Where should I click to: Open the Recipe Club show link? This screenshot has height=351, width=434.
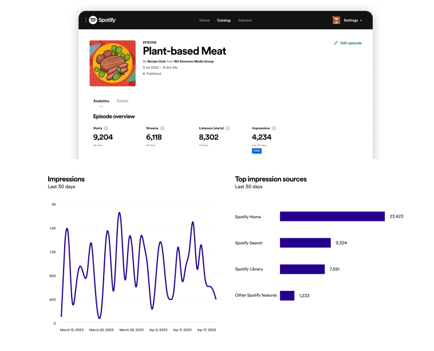(x=156, y=61)
